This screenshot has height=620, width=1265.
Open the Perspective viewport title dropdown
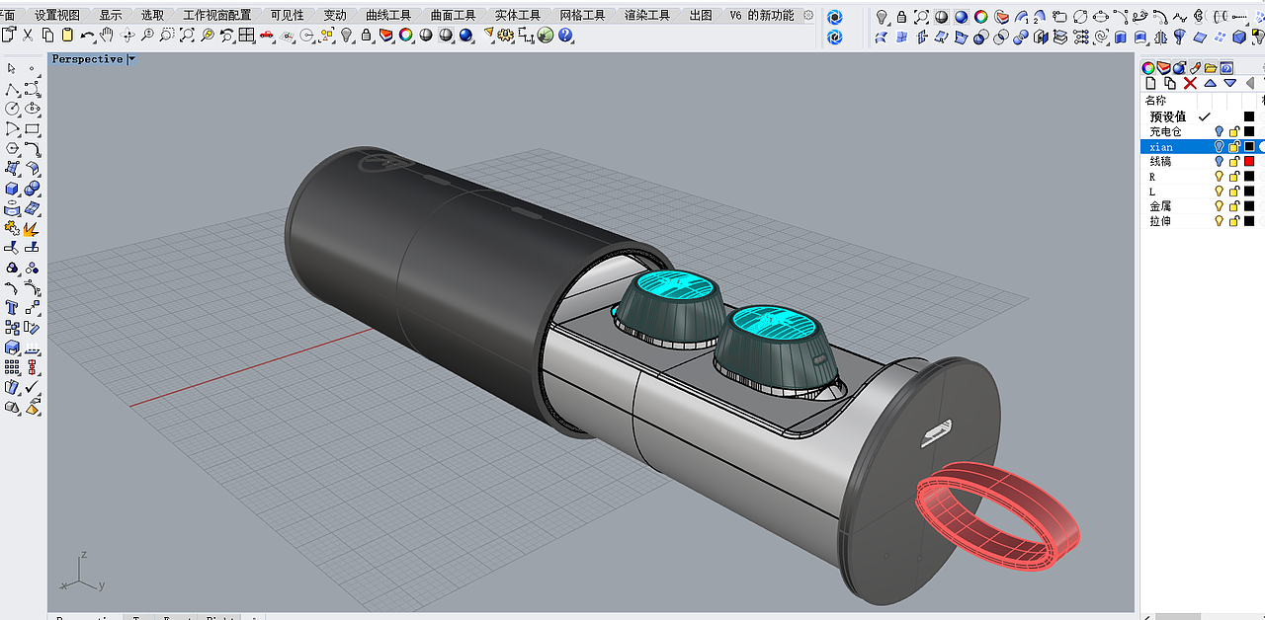[129, 59]
